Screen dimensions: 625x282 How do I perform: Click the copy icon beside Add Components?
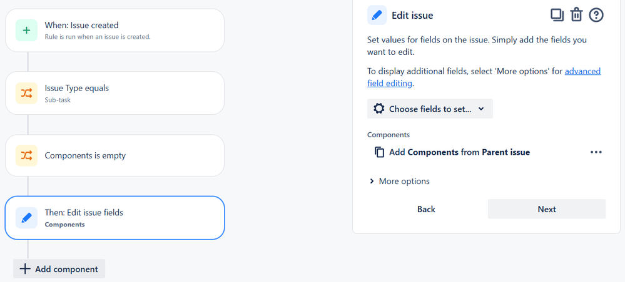(x=380, y=152)
